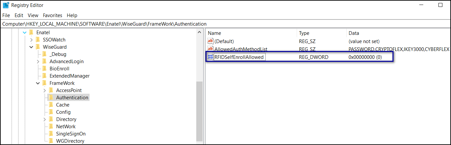The height and width of the screenshot is (145, 451).
Task: Expand the SSOWatch key
Action: [x=31, y=40]
